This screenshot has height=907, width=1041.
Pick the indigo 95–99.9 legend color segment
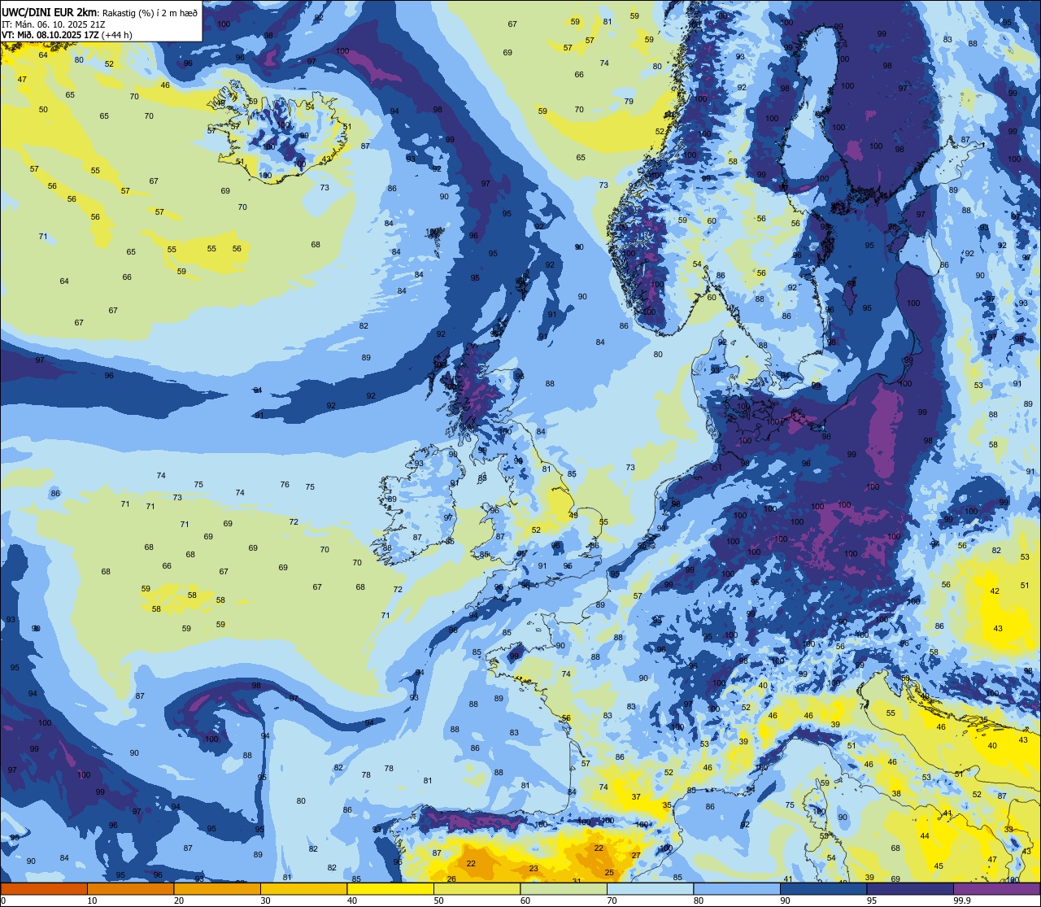910,888
